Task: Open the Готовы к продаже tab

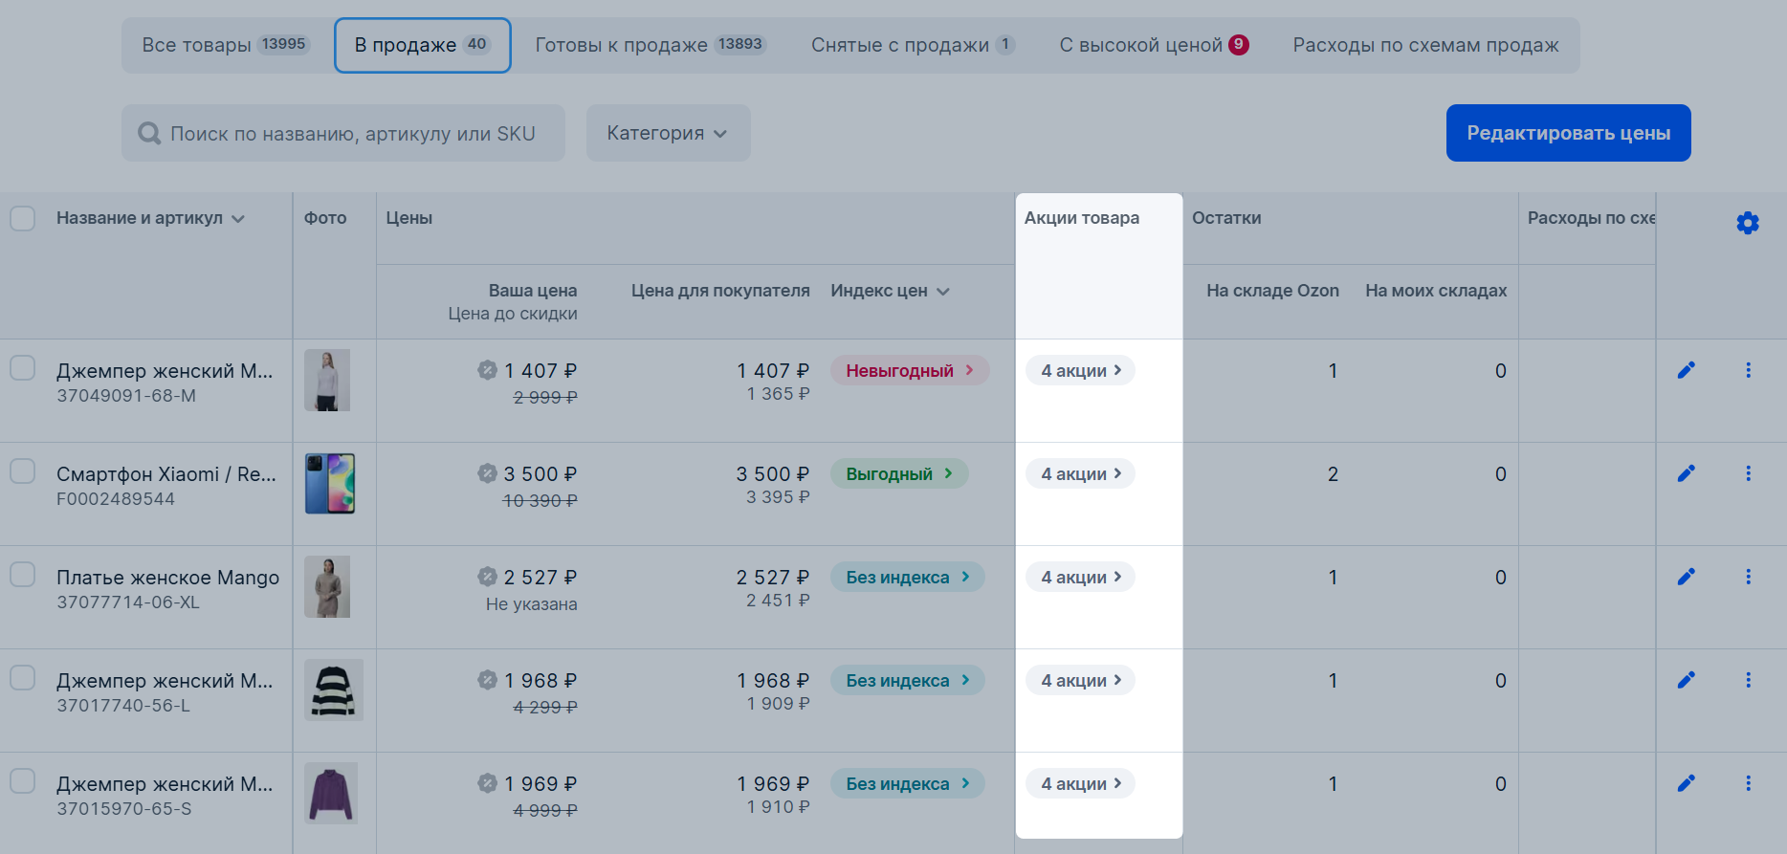Action: [x=651, y=45]
